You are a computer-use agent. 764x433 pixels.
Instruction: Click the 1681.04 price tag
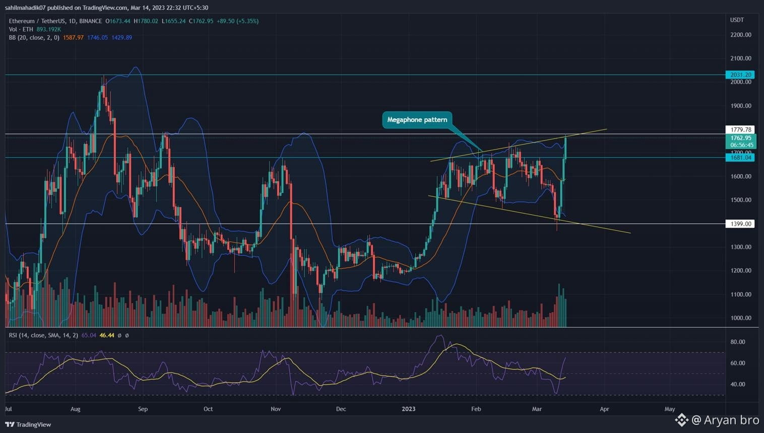pos(740,158)
